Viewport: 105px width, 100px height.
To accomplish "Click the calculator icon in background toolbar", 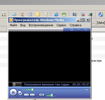I will coord(30,14).
